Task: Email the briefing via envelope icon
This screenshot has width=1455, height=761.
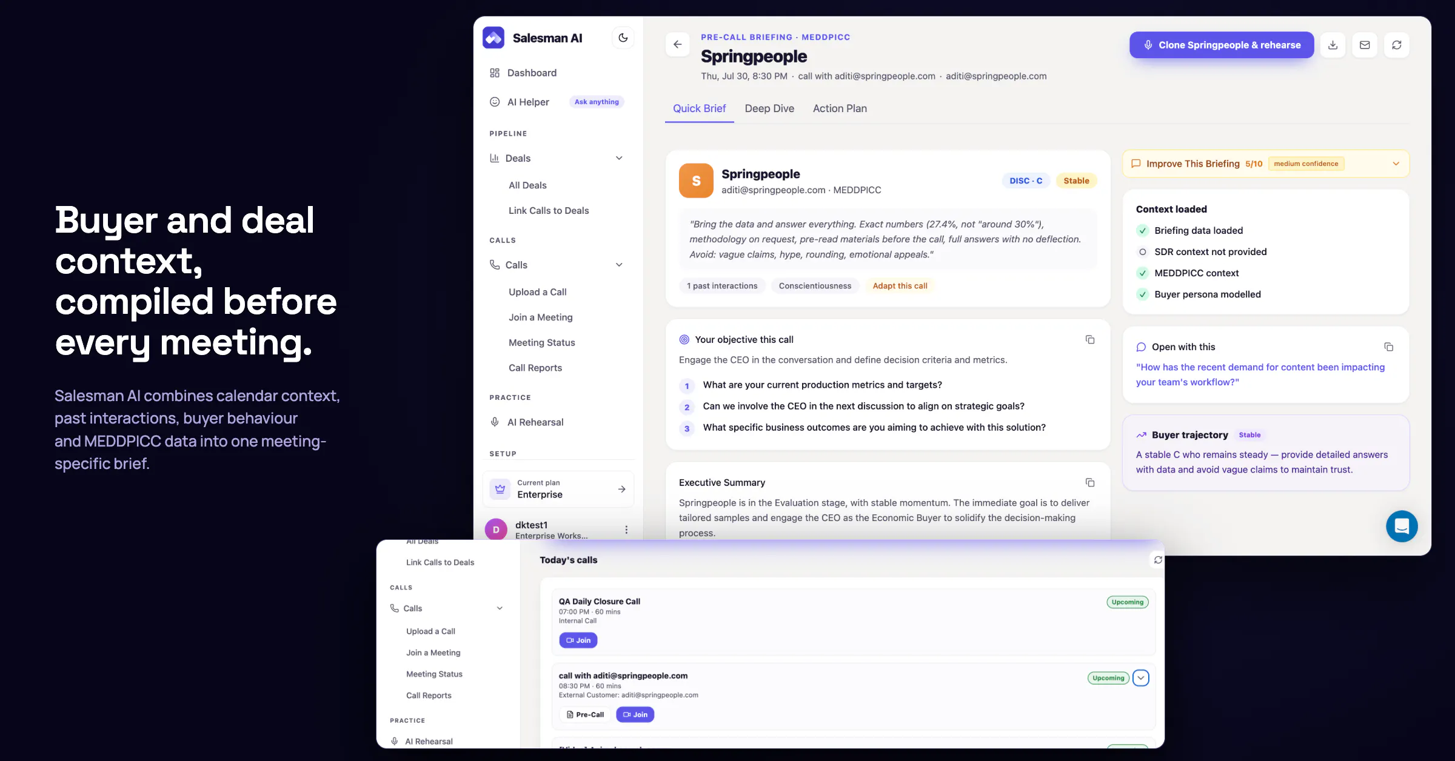Action: pos(1365,45)
